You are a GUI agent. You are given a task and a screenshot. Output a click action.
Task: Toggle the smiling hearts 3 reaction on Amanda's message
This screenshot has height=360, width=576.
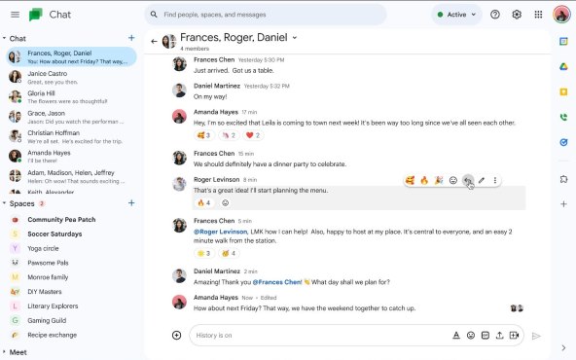point(204,135)
